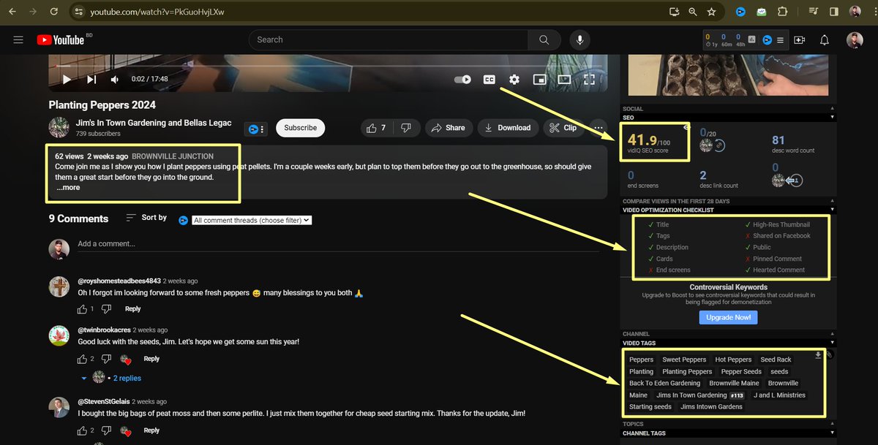
Task: Bookmark this page with the star icon
Action: point(711,12)
